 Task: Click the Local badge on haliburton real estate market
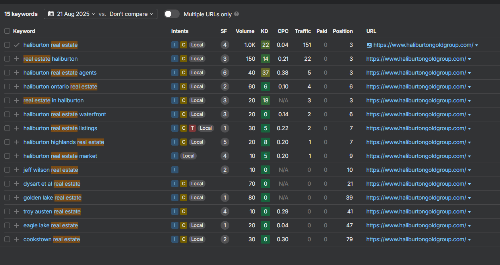[x=188, y=156]
